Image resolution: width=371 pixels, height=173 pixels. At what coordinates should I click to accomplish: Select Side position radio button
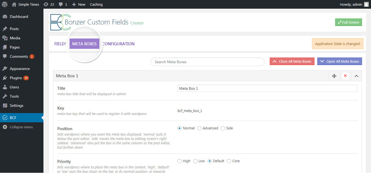[223, 128]
